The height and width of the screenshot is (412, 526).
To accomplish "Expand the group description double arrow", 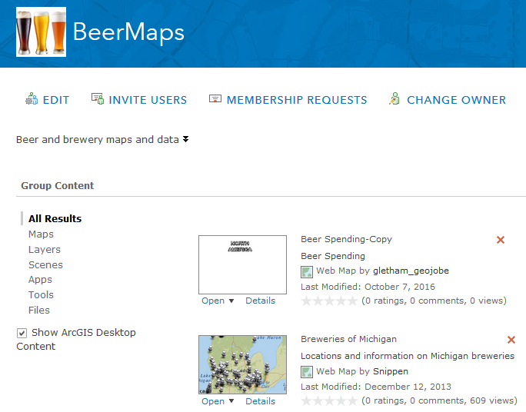I will click(x=185, y=140).
